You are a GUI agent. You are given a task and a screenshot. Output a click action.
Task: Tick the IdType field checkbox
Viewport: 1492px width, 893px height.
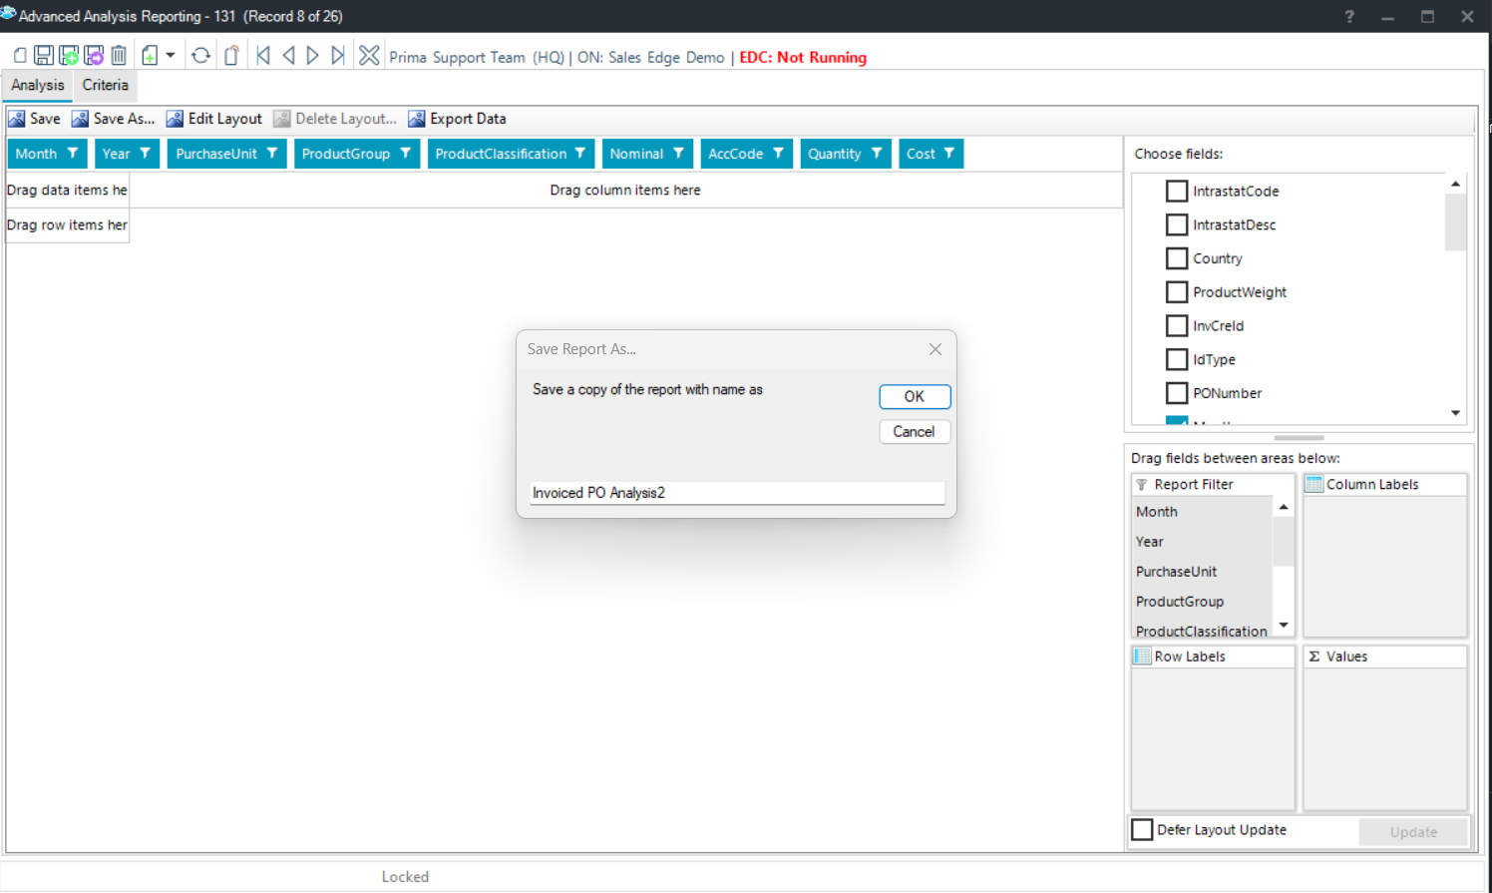(1177, 359)
